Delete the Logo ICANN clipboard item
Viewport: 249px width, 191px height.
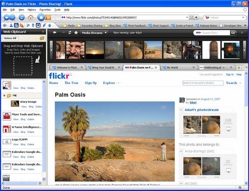(30, 144)
